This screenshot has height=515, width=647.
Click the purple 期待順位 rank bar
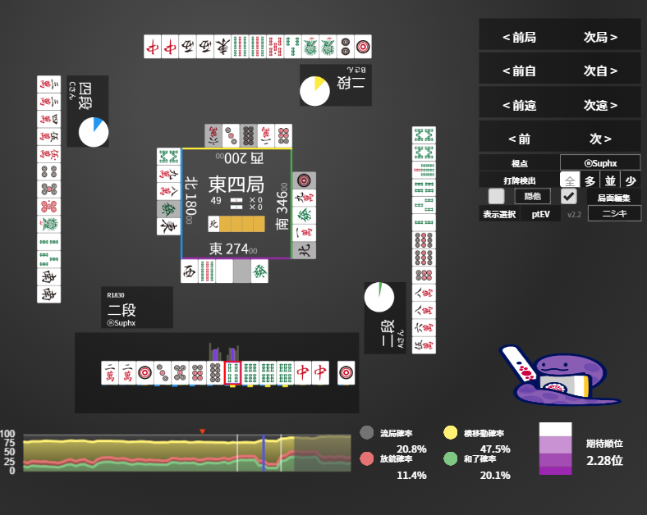pyautogui.click(x=555, y=449)
